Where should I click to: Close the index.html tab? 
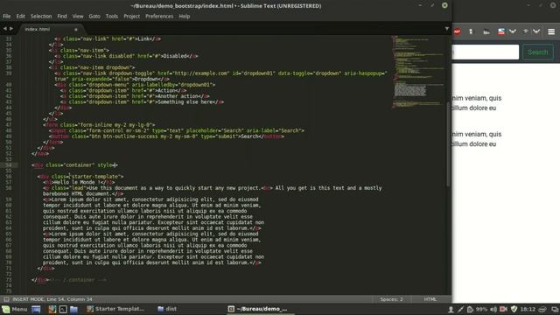coord(76,29)
